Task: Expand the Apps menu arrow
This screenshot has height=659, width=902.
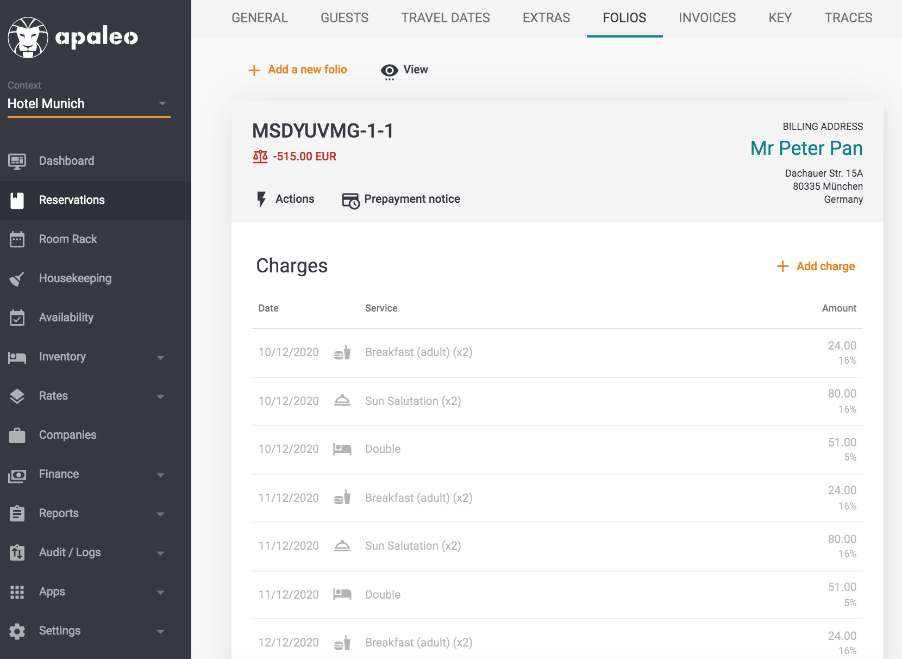Action: [160, 593]
